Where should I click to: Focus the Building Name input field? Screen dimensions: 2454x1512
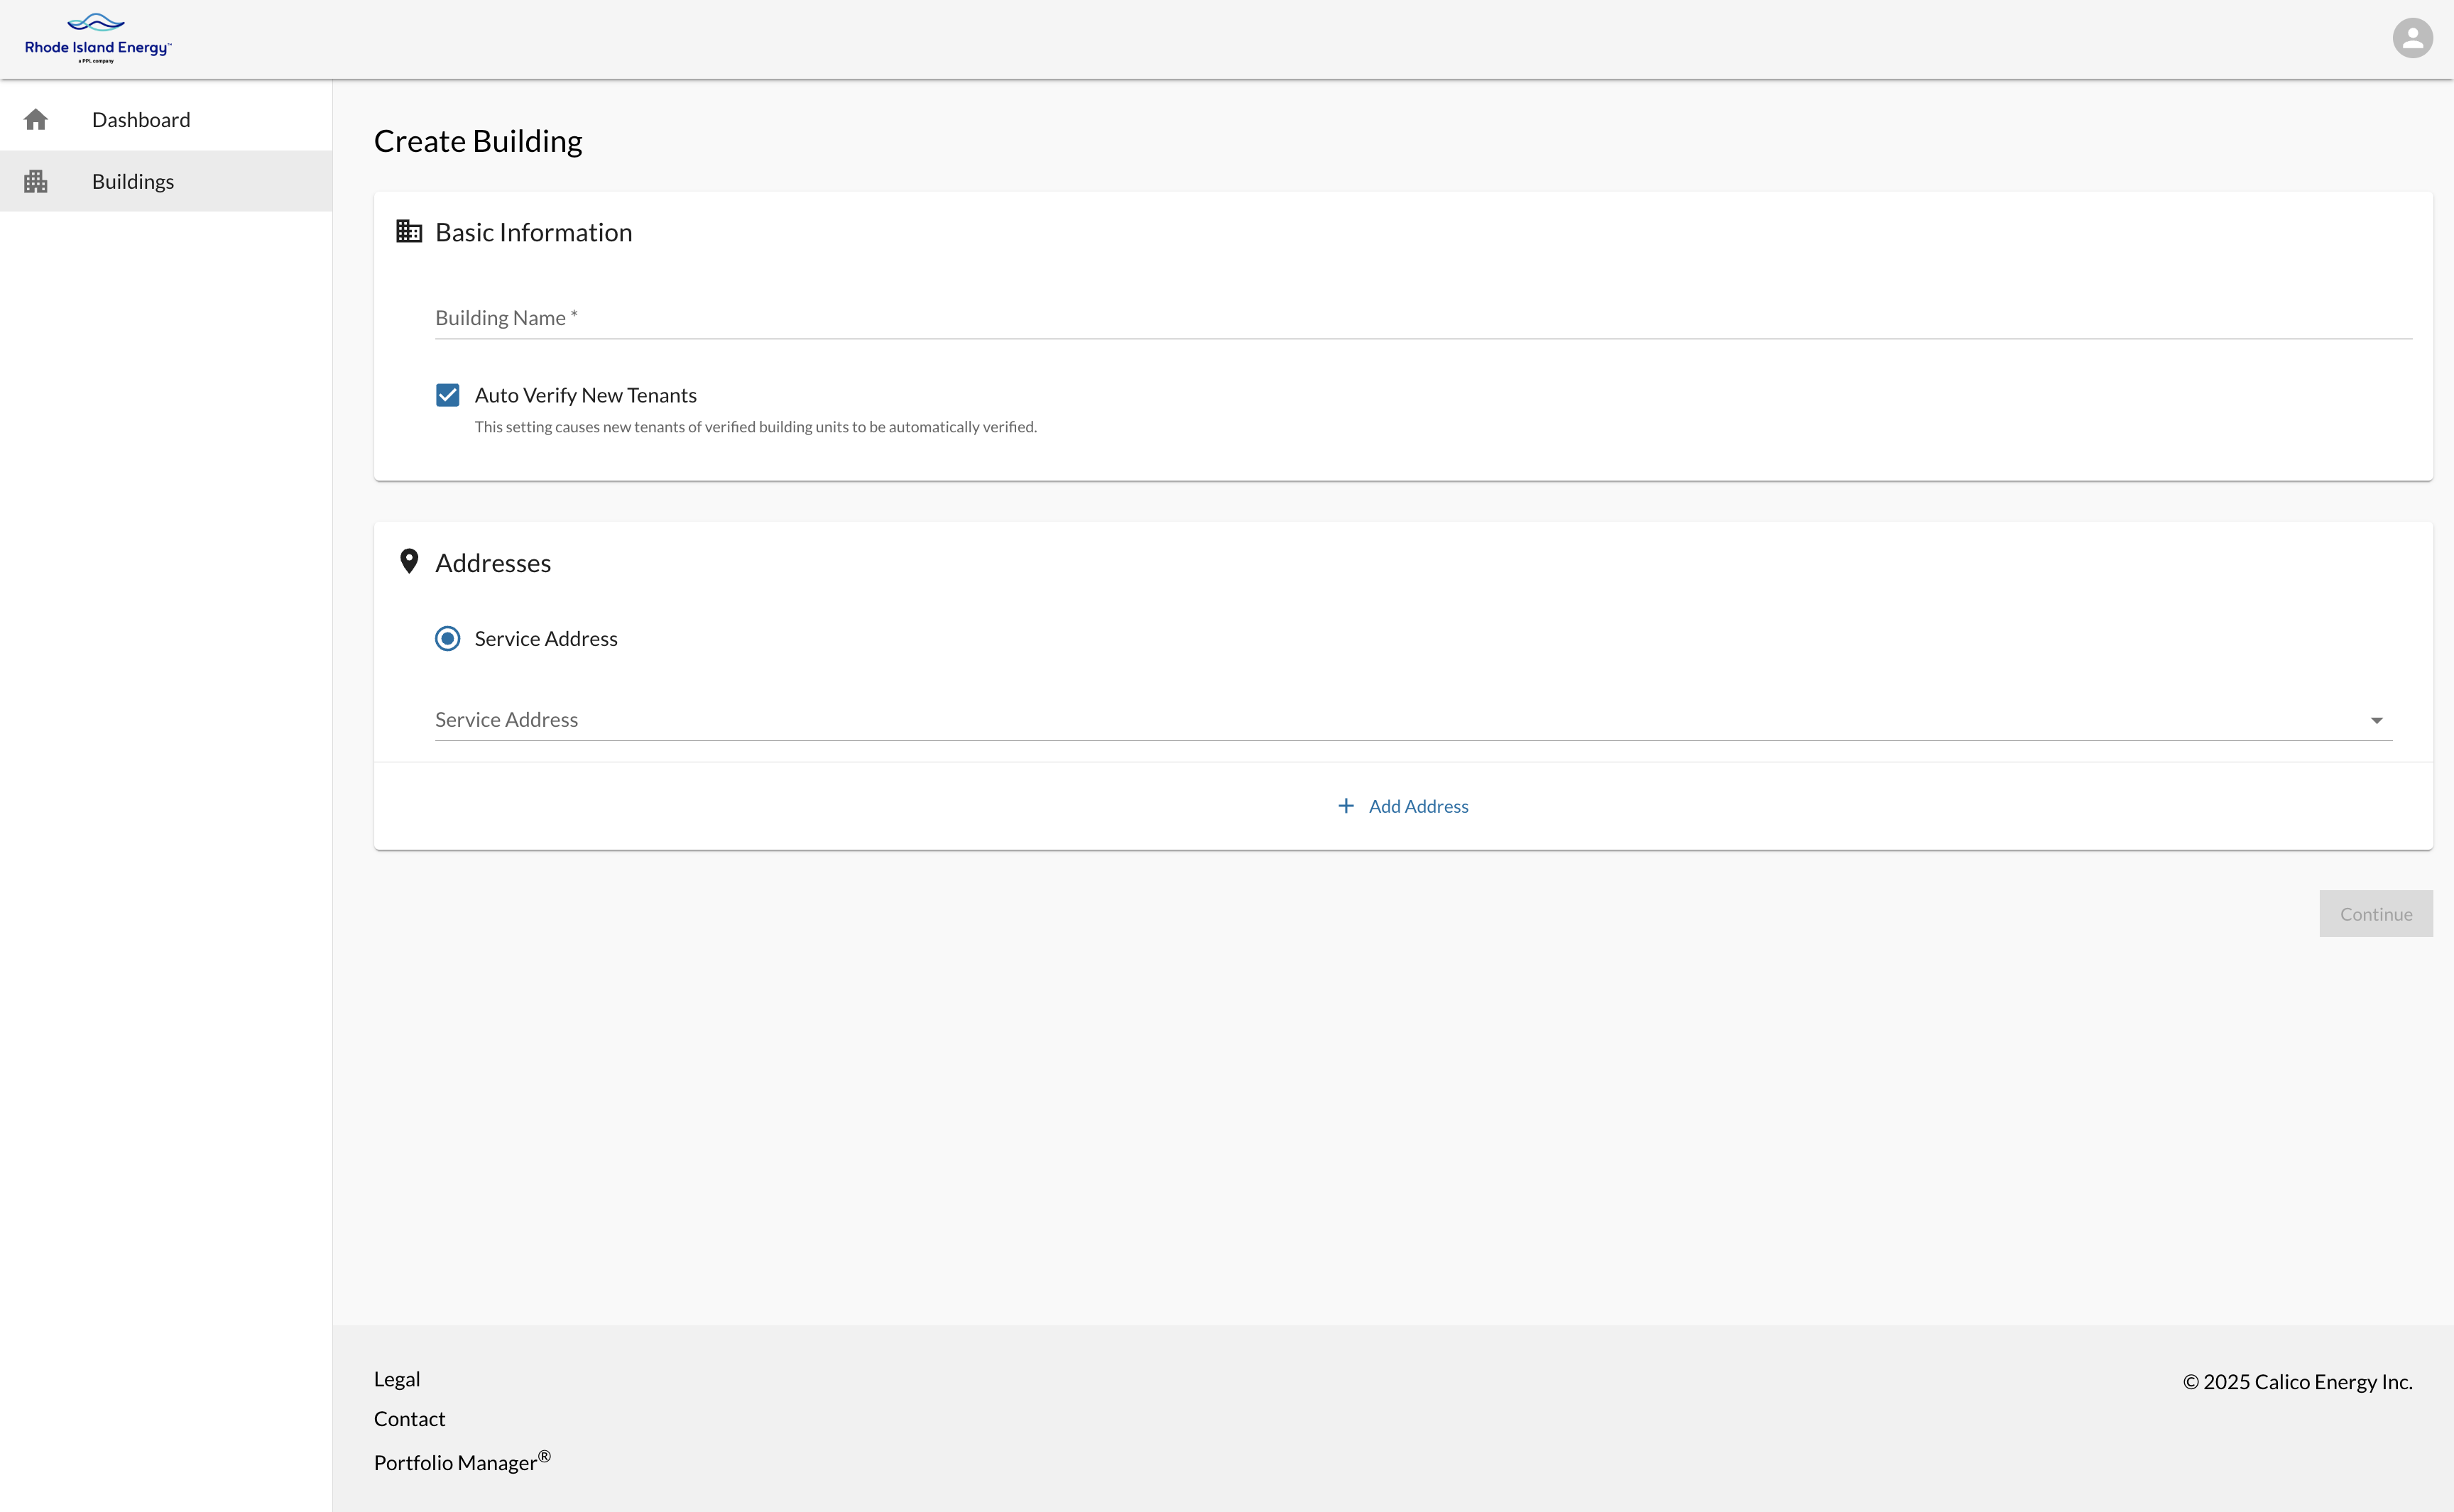click(x=1422, y=318)
